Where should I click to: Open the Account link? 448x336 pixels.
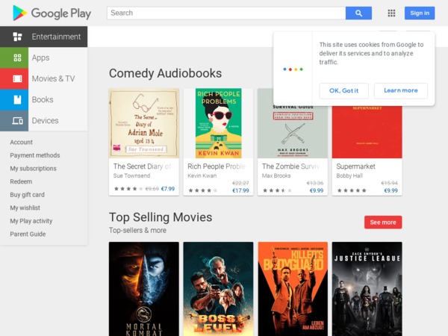click(21, 142)
